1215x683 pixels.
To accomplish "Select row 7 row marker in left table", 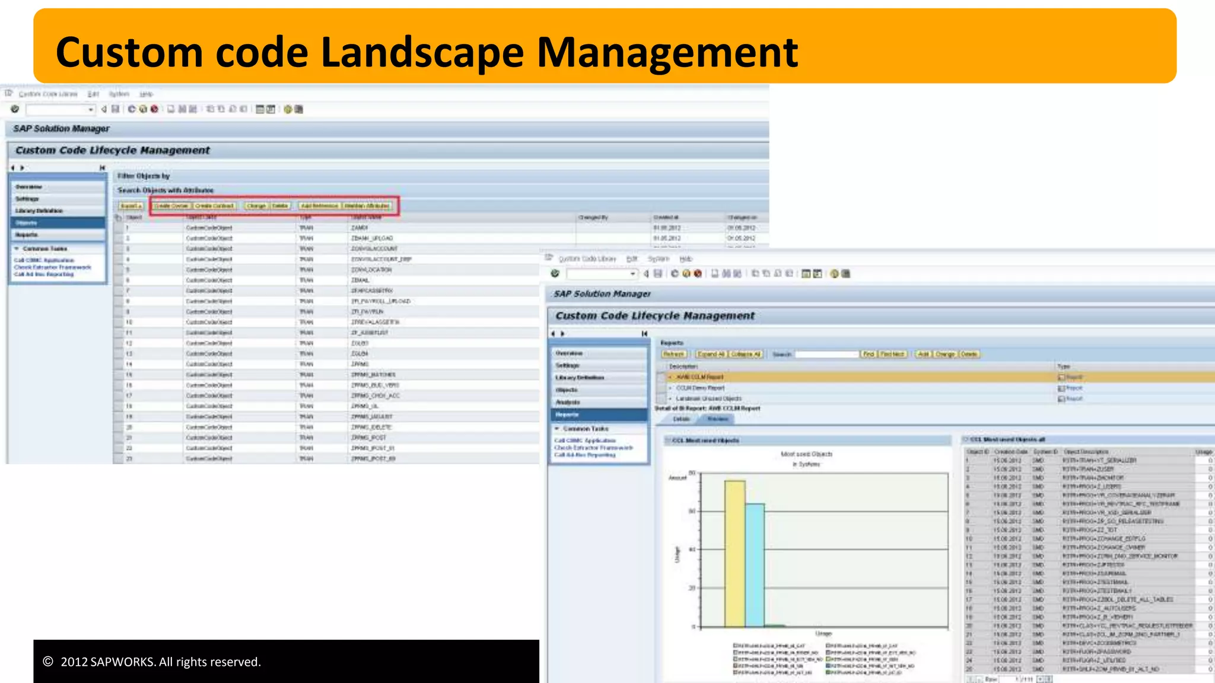I will coord(118,291).
